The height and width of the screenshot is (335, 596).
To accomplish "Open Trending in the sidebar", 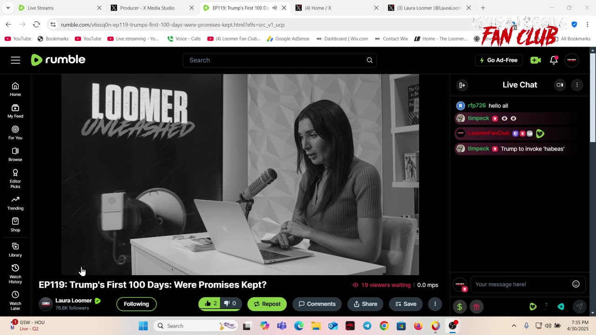I will 15,203.
